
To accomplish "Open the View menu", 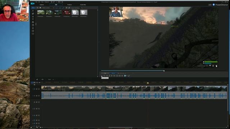I will tap(42, 2).
